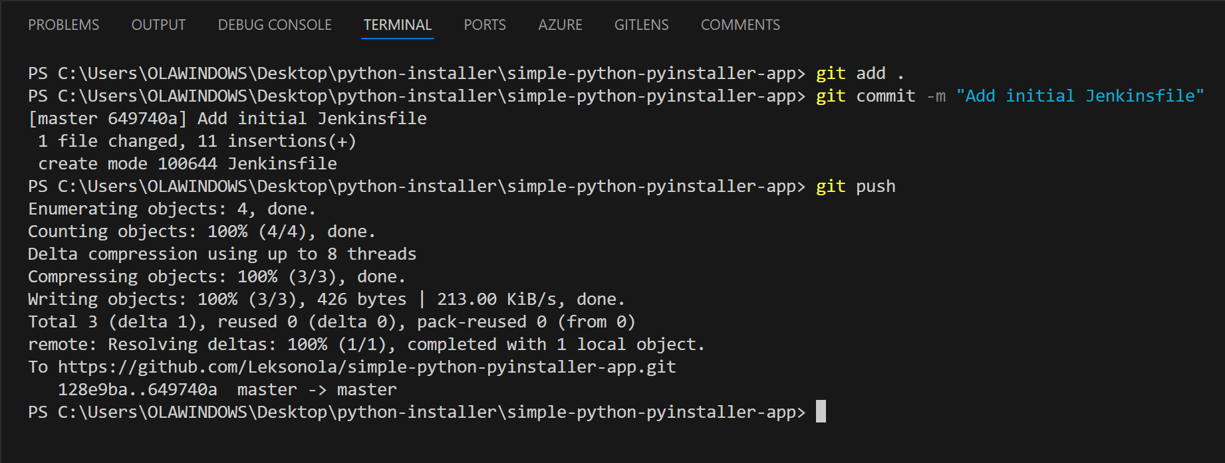
Task: Open the COMMENTS tab
Action: (x=740, y=25)
